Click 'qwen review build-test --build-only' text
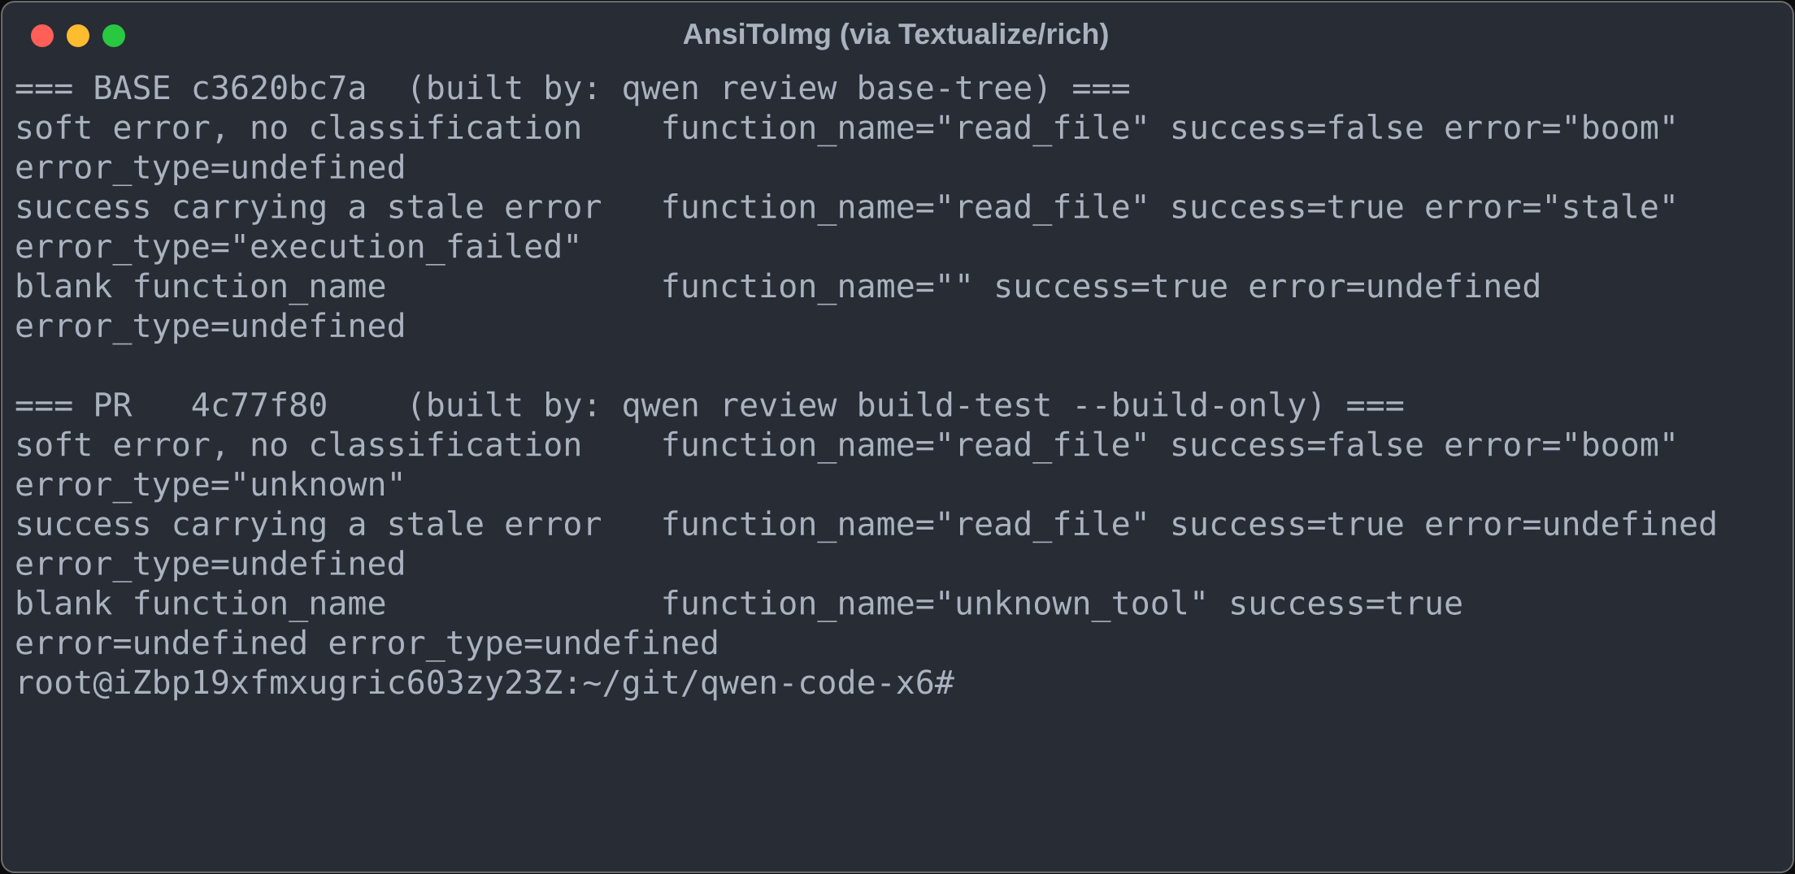The width and height of the screenshot is (1795, 874). (964, 405)
